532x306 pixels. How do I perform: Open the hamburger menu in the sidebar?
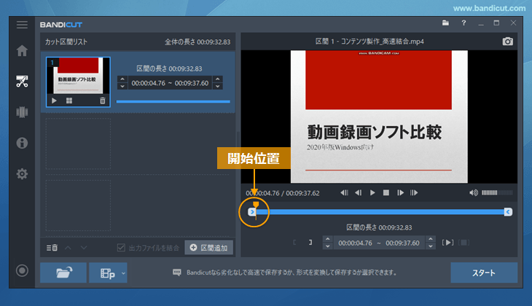point(22,25)
